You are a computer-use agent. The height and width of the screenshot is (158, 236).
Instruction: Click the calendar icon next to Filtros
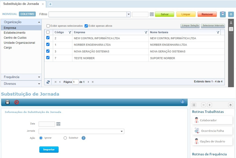152,15
